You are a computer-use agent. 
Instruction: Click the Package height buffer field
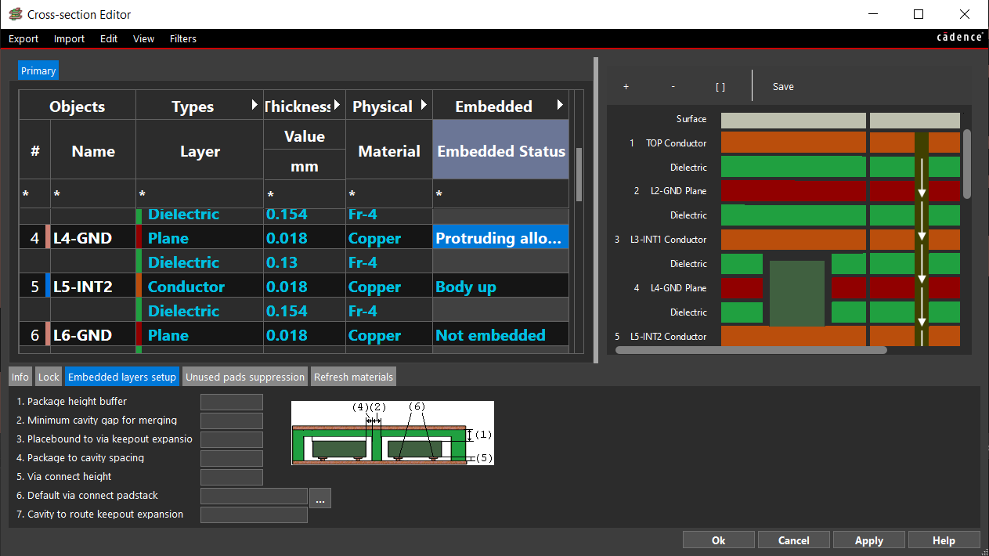coord(231,402)
